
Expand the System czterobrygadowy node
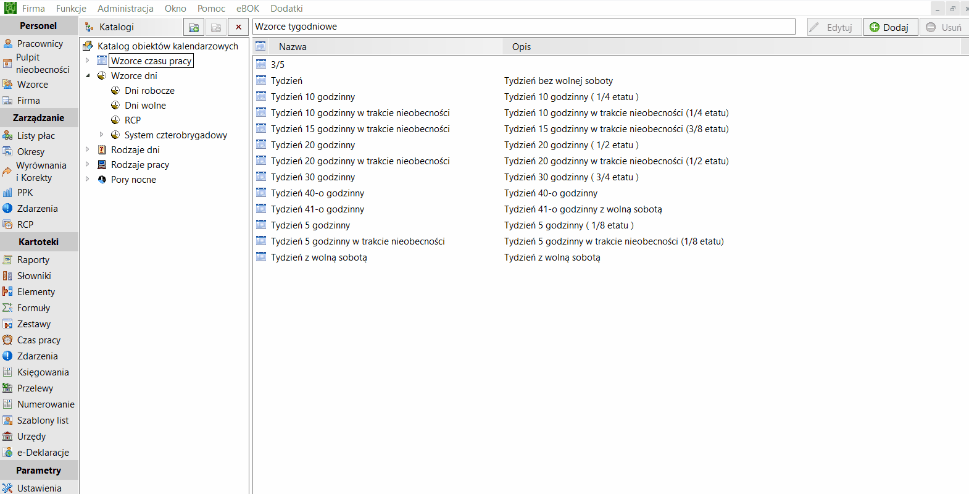(101, 135)
